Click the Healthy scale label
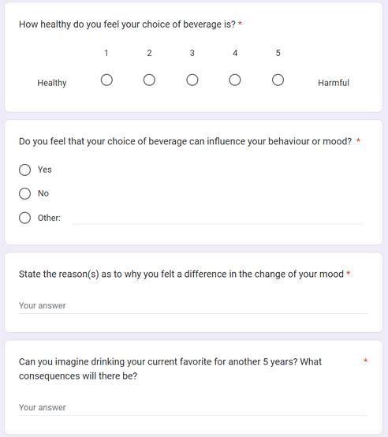 [x=52, y=83]
